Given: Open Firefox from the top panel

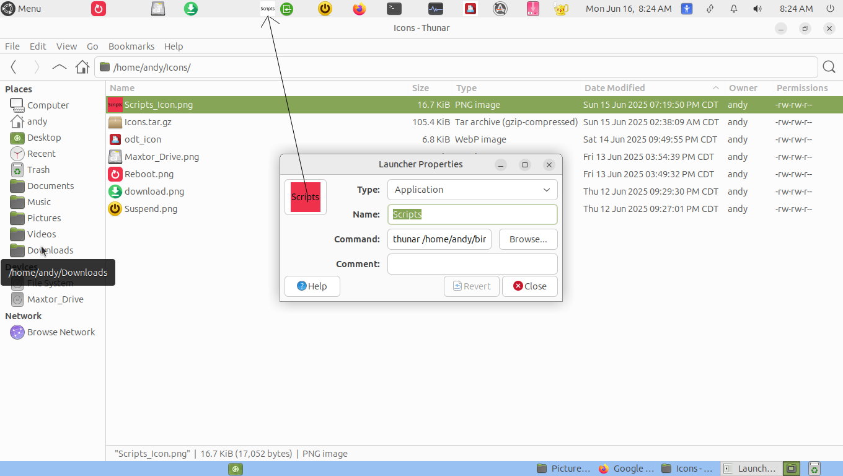Looking at the screenshot, I should click(360, 9).
